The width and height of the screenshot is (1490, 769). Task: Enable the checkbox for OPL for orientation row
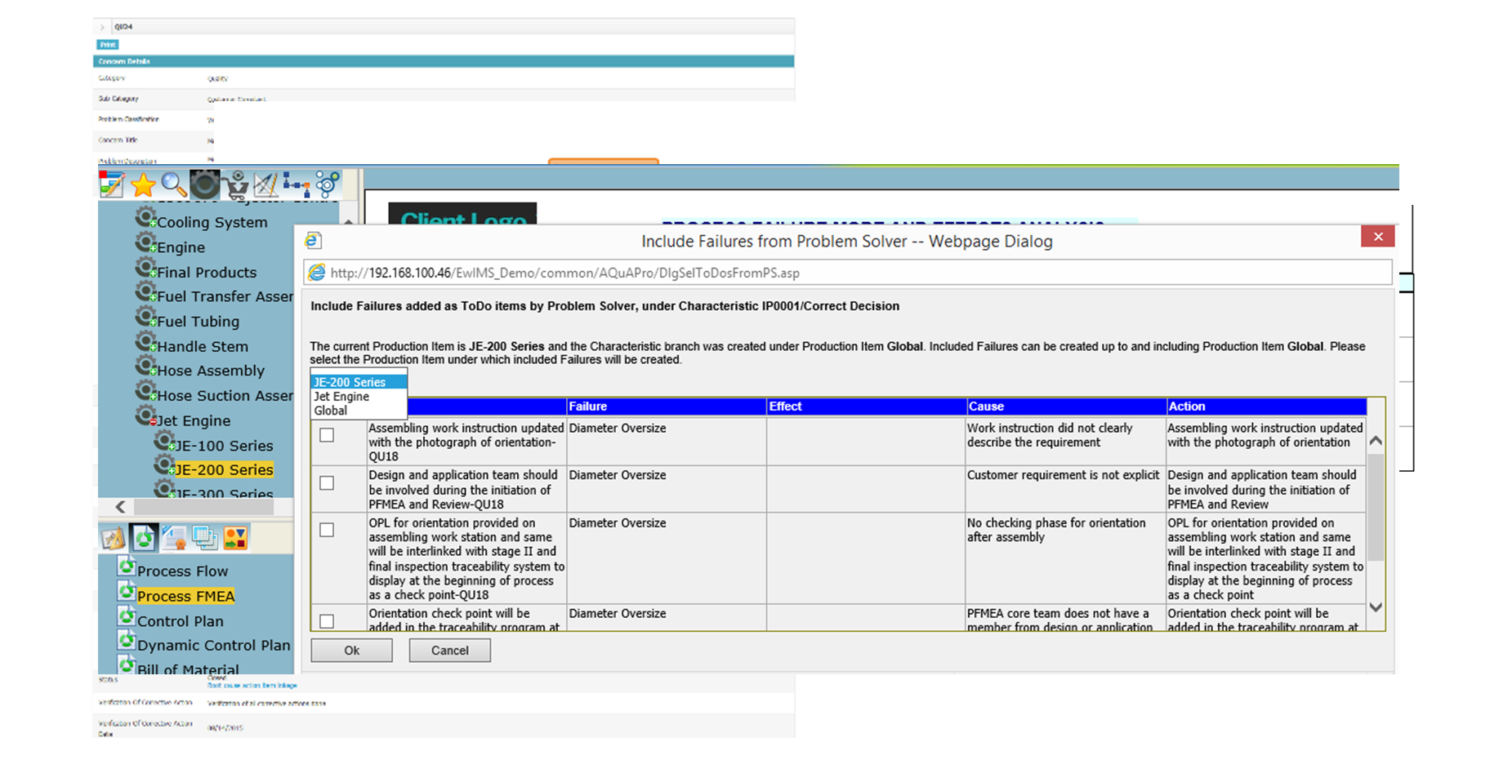pos(327,531)
